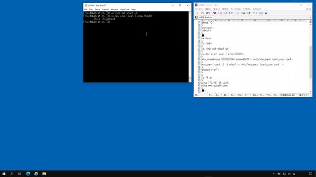Viewport: 316px width, 177px height.
Task: Launch Internet Explorer from the taskbar
Action: pos(36,174)
